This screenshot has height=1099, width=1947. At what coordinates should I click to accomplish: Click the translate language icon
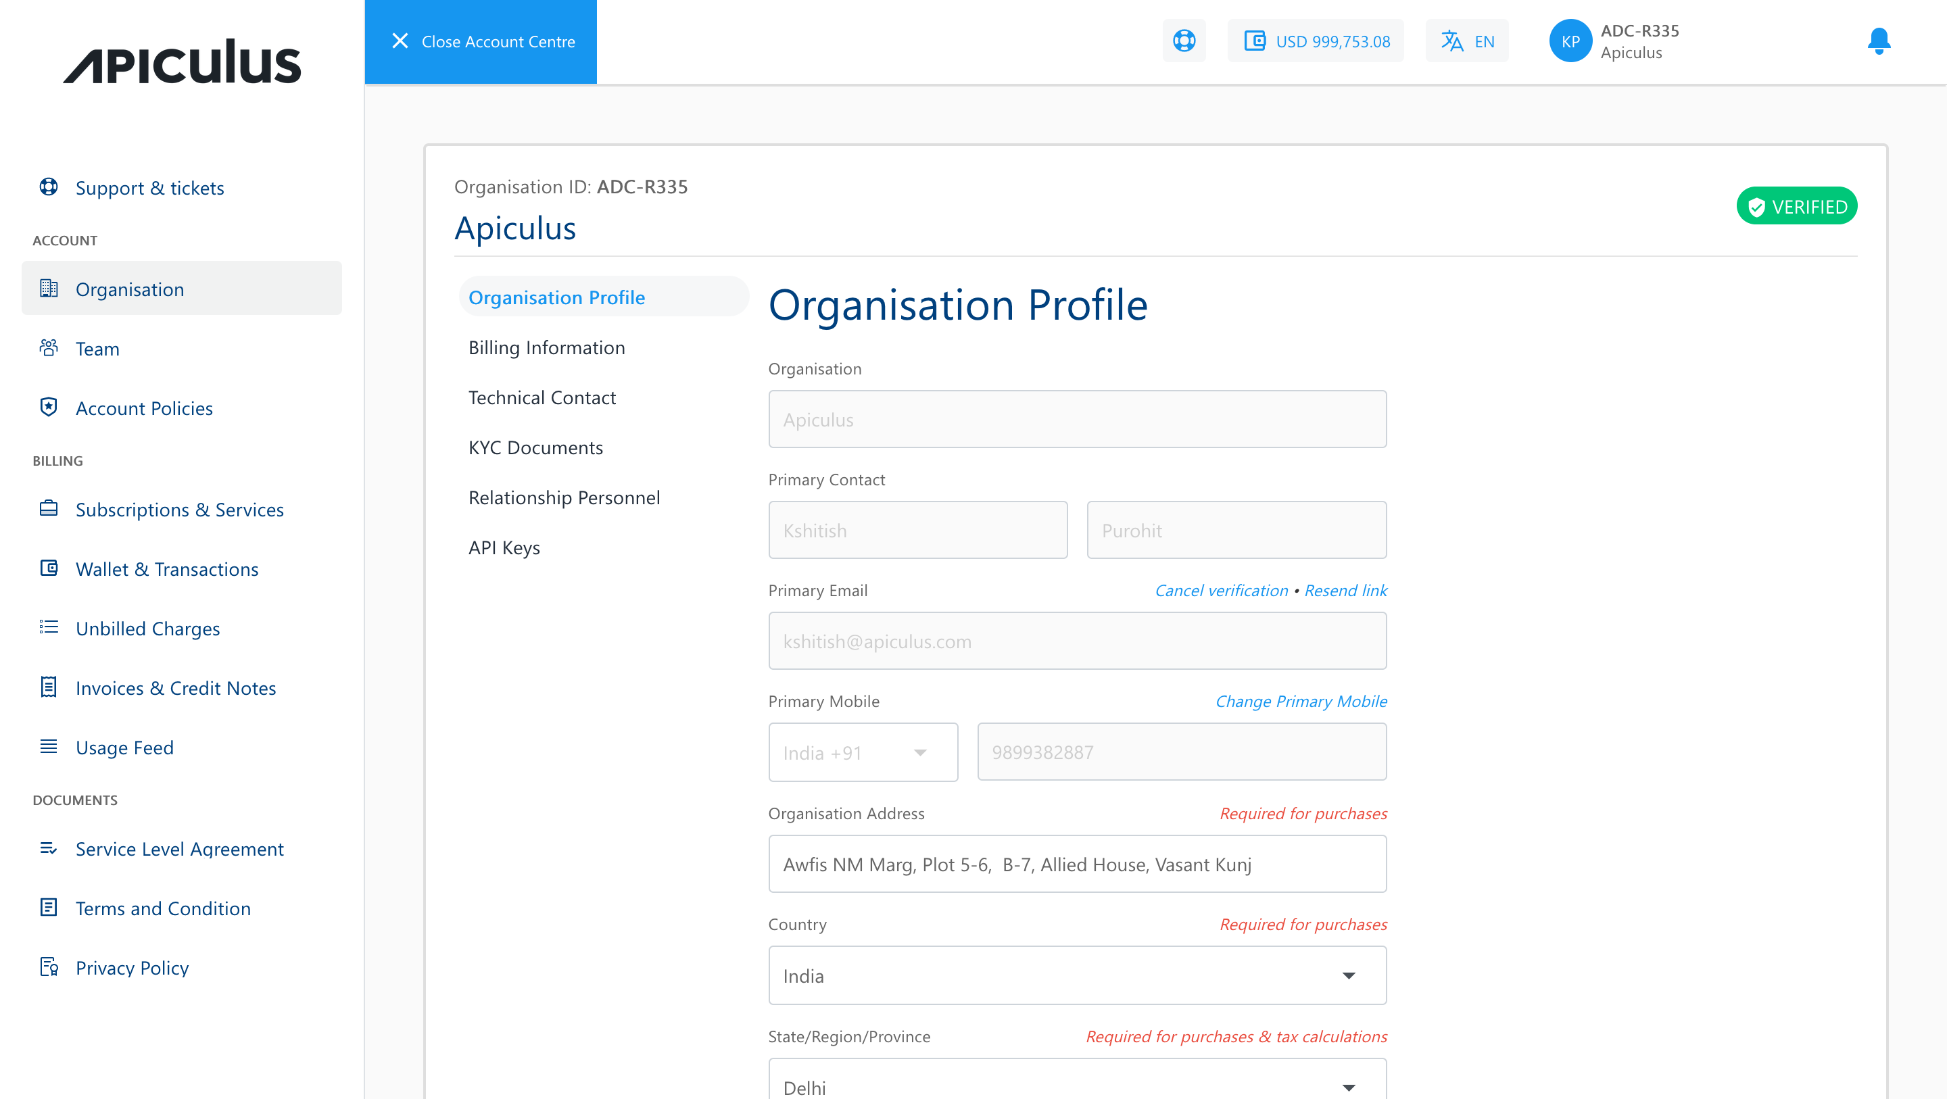pyautogui.click(x=1452, y=41)
